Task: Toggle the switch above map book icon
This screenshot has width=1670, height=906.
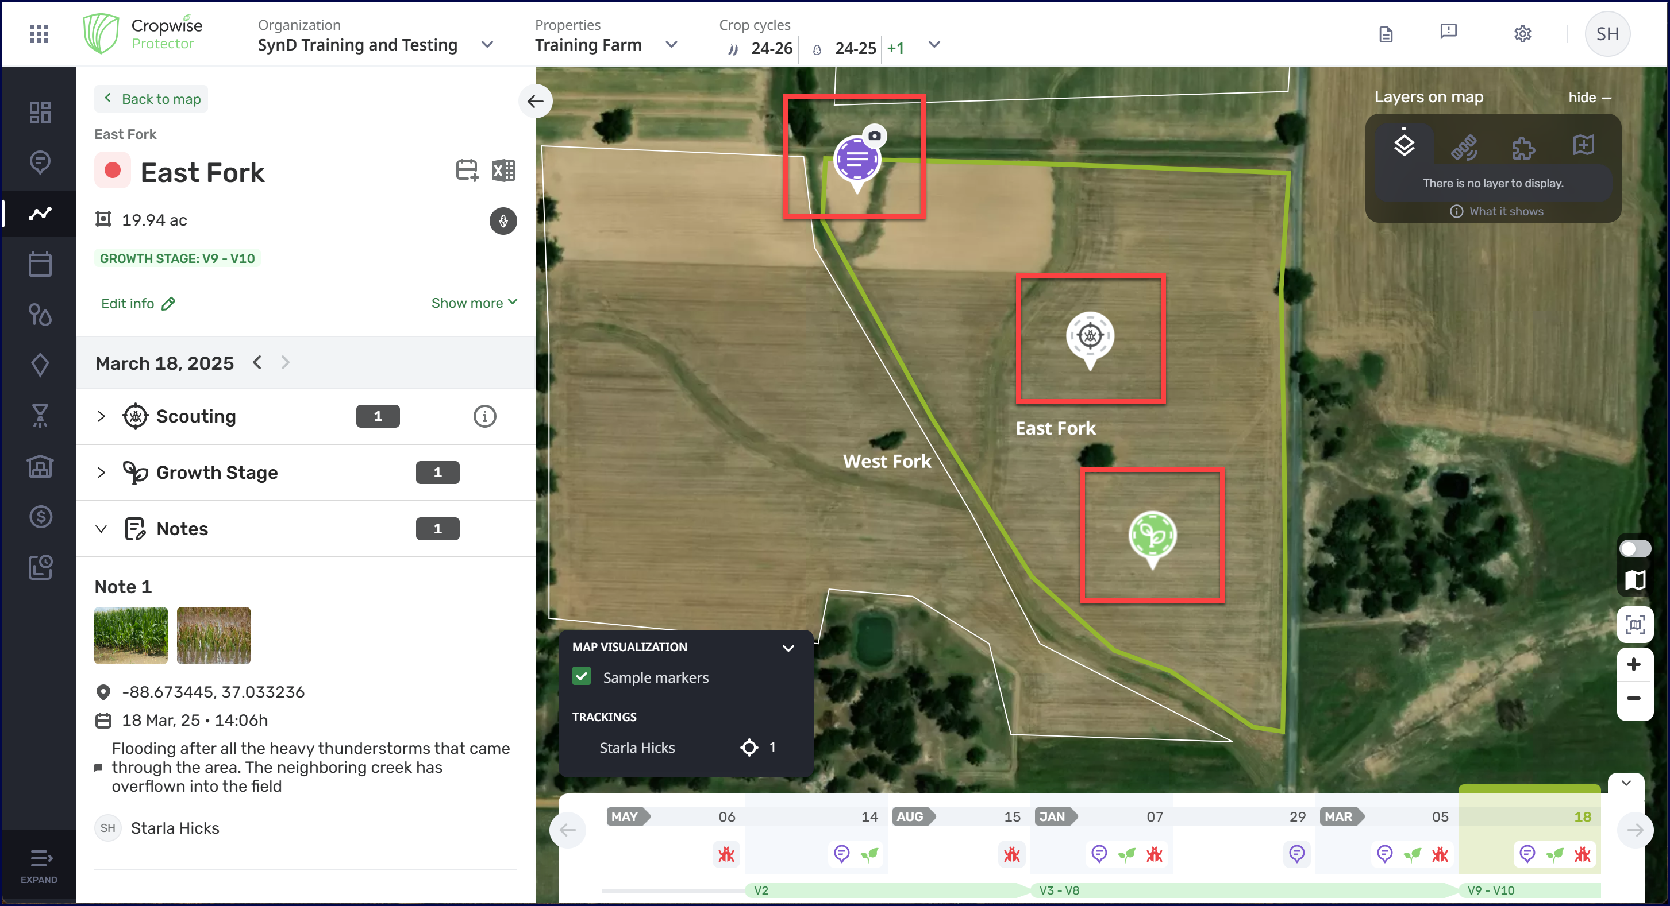Action: click(1634, 549)
